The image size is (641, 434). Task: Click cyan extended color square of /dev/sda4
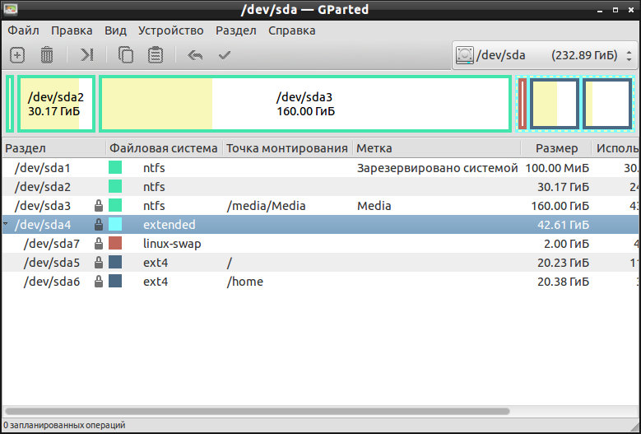pos(115,224)
